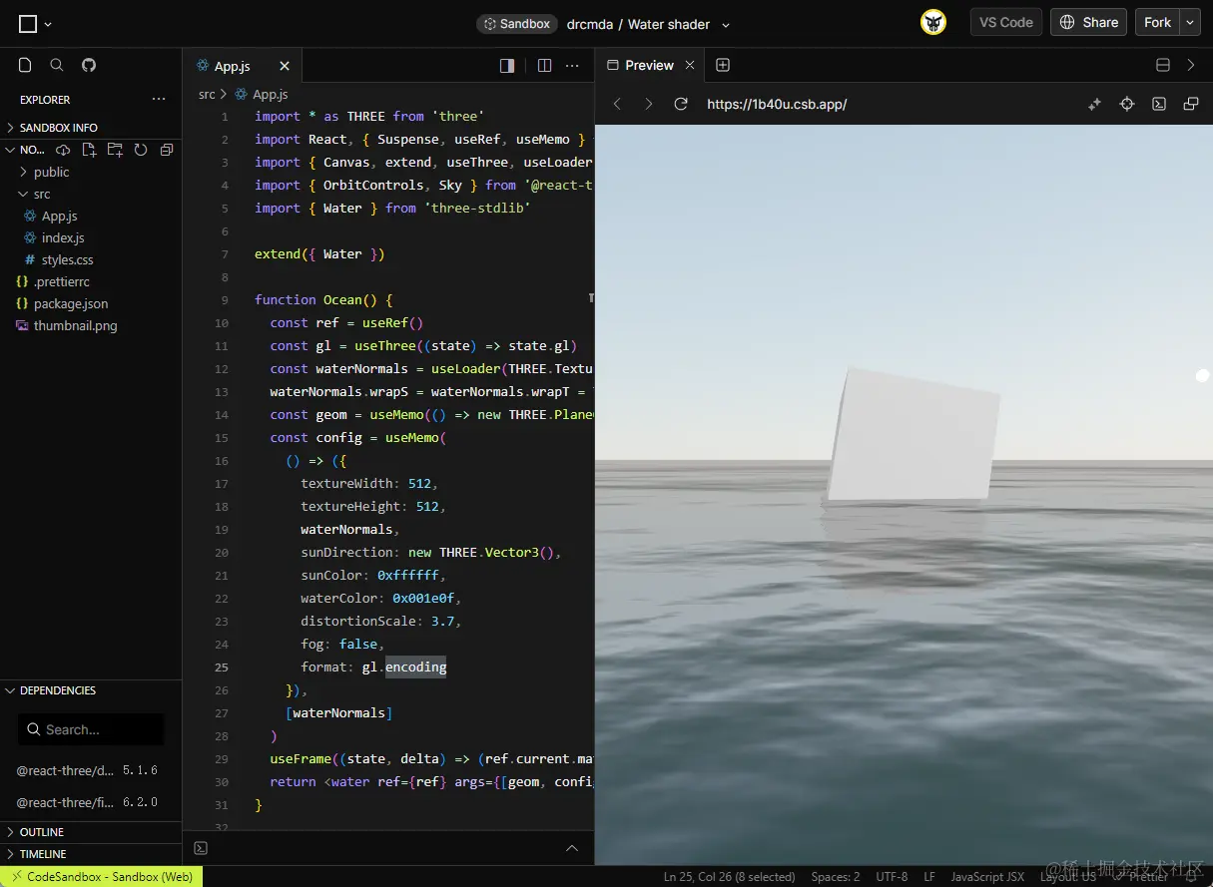Open the CodeSandbox main menu square icon
Image resolution: width=1213 pixels, height=887 pixels.
[x=28, y=24]
